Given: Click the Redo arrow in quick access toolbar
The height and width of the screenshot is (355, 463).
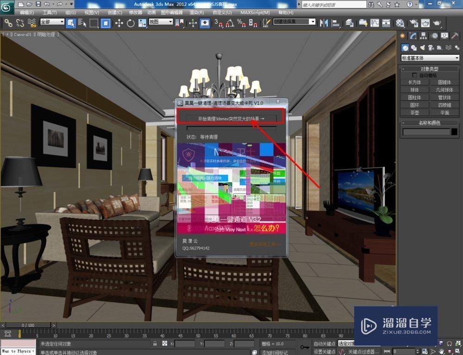Looking at the screenshot, I should coord(59,4).
